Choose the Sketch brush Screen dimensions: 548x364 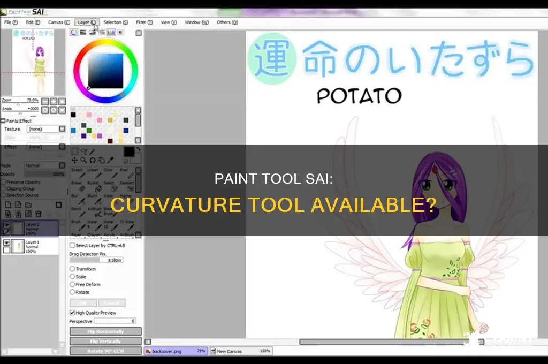[78, 174]
